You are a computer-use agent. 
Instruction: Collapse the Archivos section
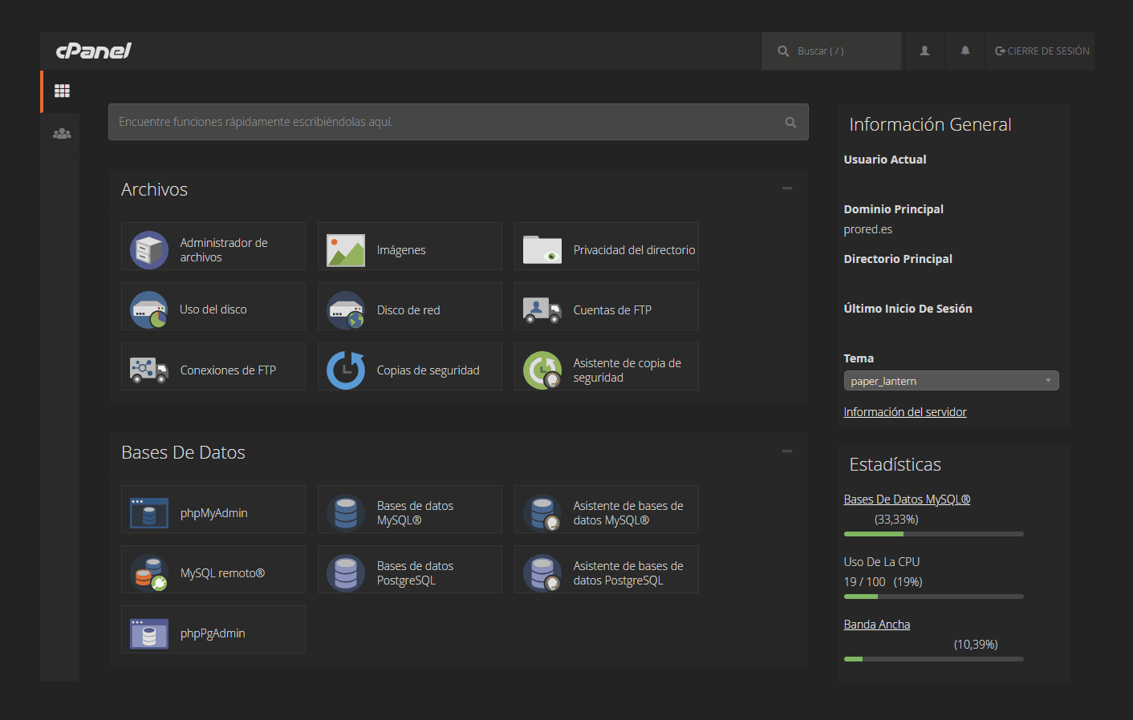coord(787,188)
